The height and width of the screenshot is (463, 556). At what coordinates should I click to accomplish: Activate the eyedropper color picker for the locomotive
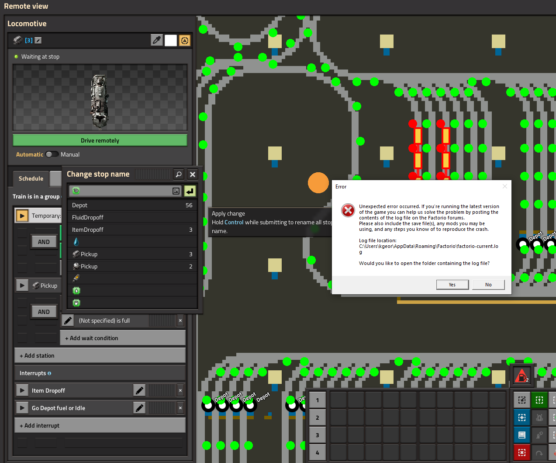pos(157,40)
